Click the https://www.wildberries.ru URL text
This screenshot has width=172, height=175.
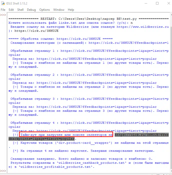(x=142, y=27)
